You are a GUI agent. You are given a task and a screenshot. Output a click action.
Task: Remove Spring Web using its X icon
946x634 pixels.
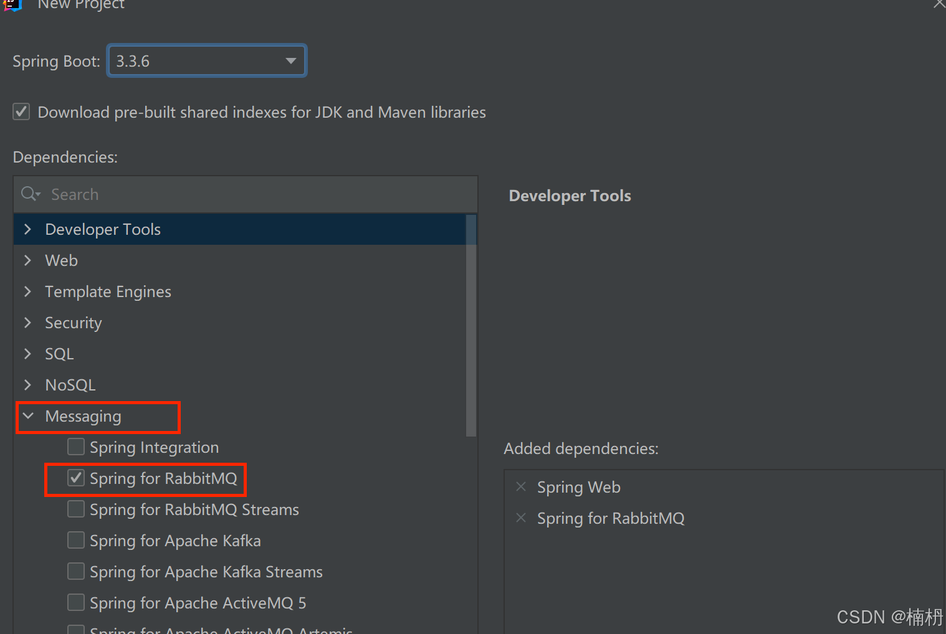(x=521, y=486)
